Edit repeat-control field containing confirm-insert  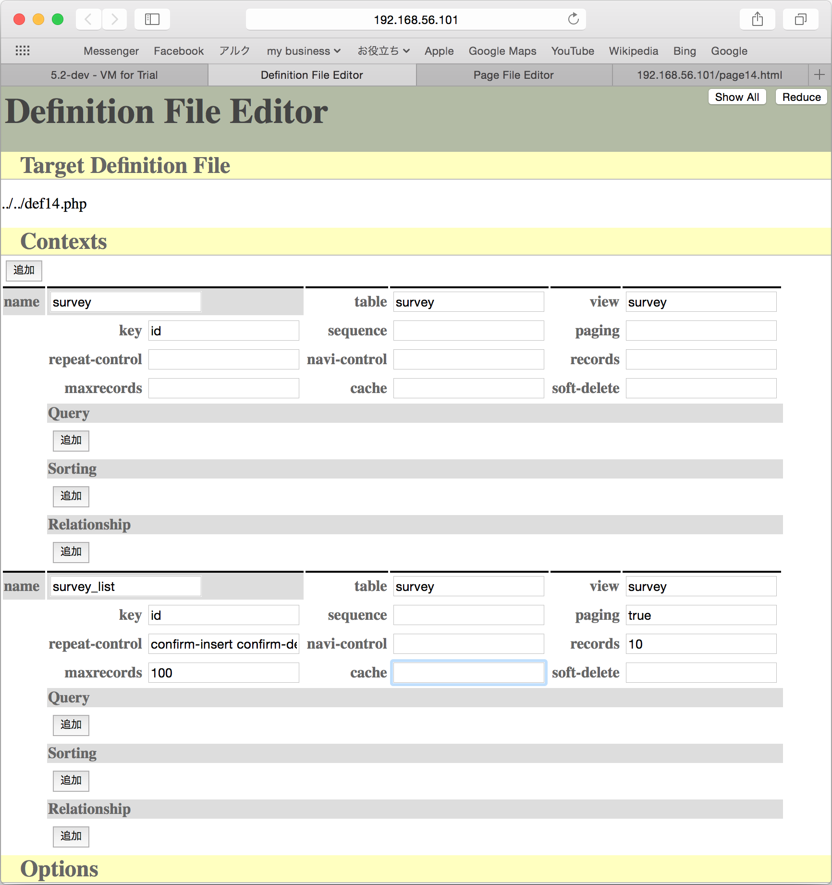click(223, 644)
